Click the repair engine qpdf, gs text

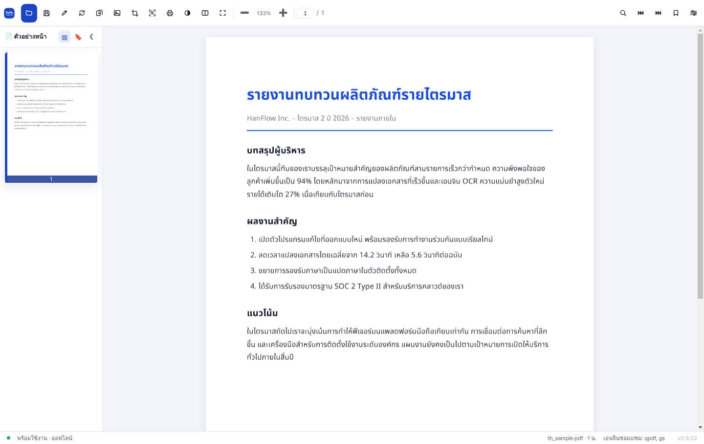[634, 438]
